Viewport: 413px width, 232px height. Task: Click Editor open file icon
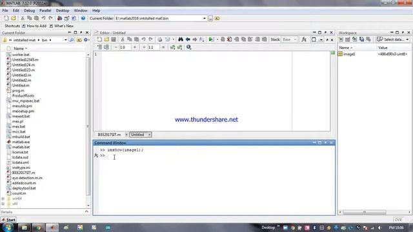coord(106,39)
